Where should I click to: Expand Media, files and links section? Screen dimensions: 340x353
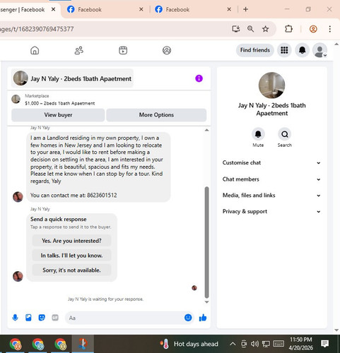click(x=271, y=196)
